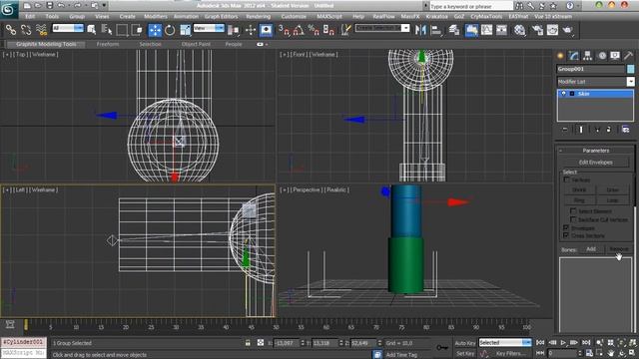639x359 pixels.
Task: Open the Rendered Frame Window icon
Action: pyautogui.click(x=552, y=30)
